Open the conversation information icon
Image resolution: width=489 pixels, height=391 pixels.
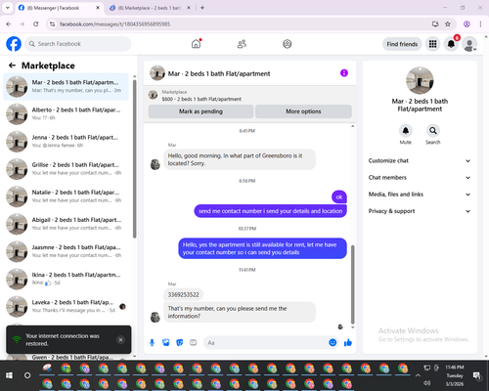pos(344,73)
